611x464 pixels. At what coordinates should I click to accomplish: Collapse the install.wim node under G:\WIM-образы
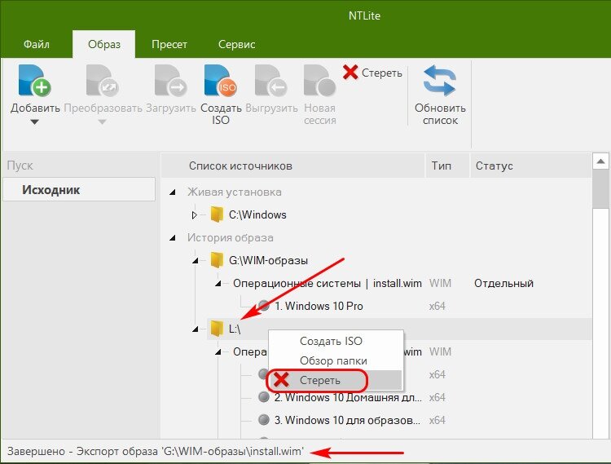click(x=218, y=284)
